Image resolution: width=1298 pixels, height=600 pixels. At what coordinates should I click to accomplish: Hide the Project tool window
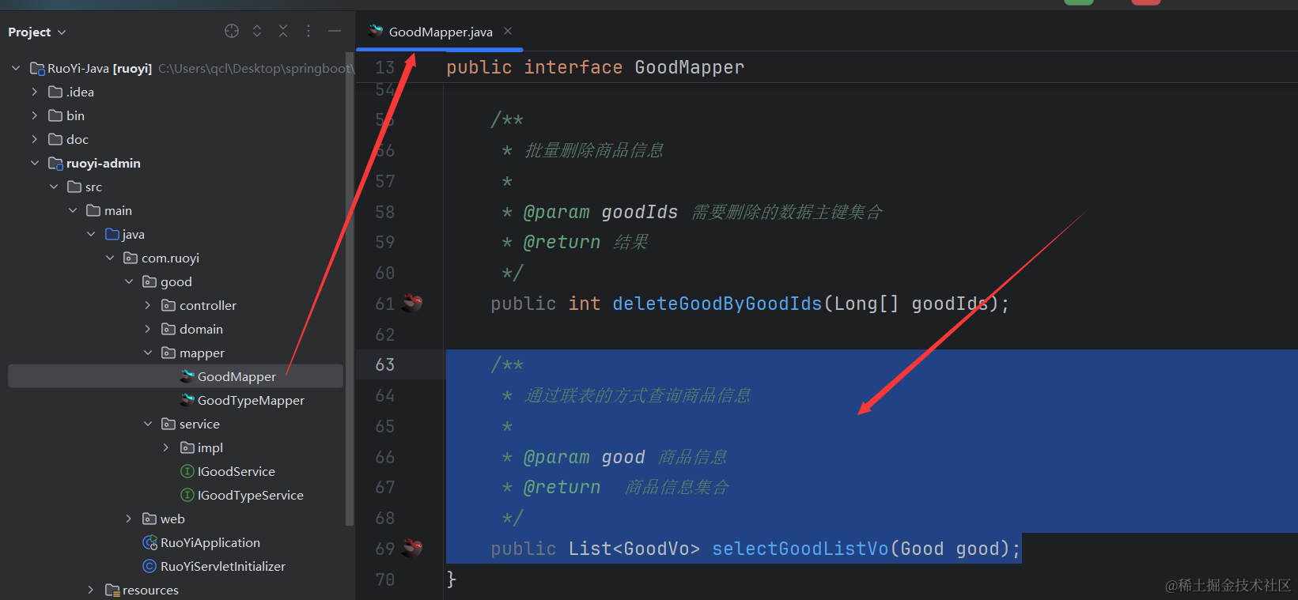pos(335,31)
